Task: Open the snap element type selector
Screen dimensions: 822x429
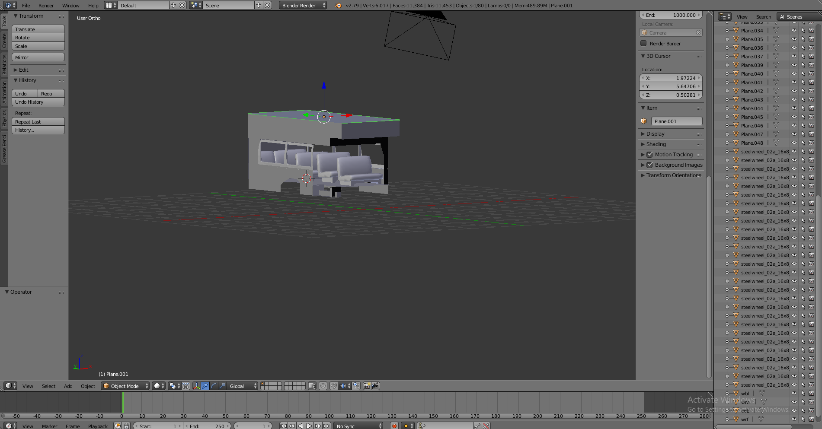Action: click(345, 386)
